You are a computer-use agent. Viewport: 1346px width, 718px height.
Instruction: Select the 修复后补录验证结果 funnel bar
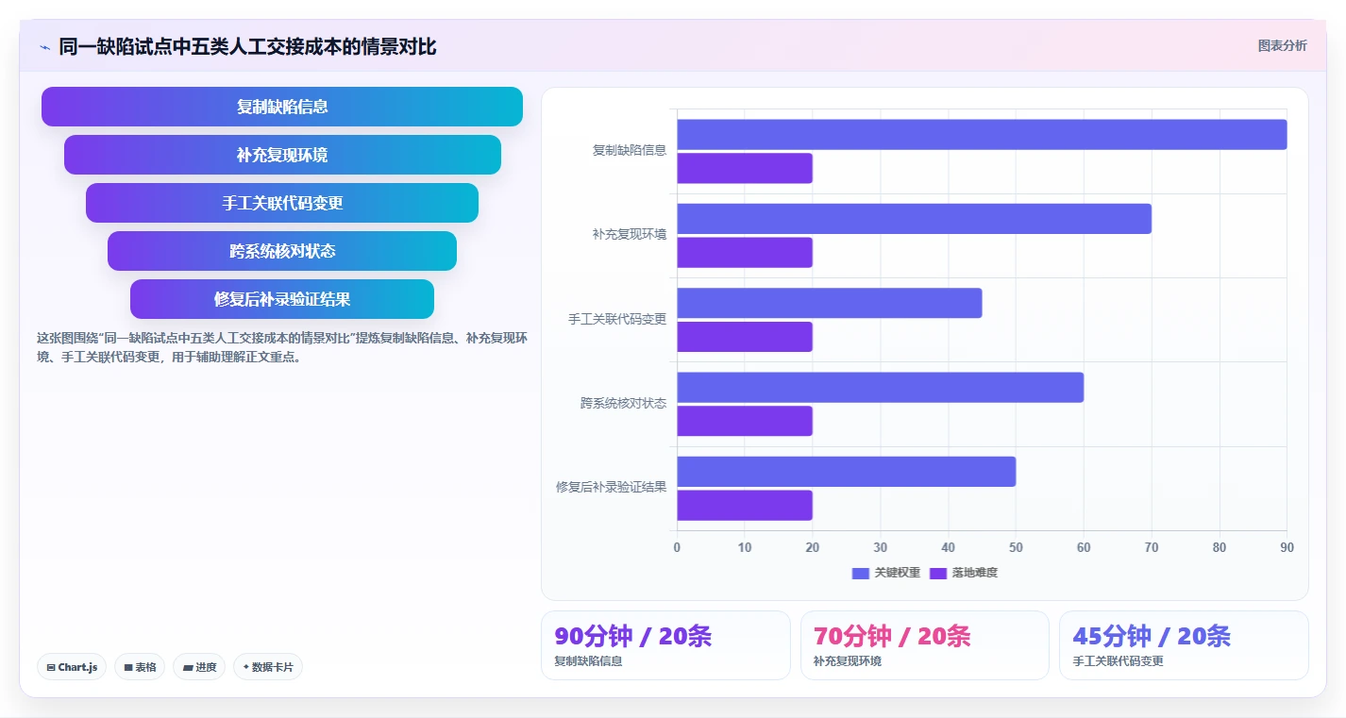(x=282, y=299)
